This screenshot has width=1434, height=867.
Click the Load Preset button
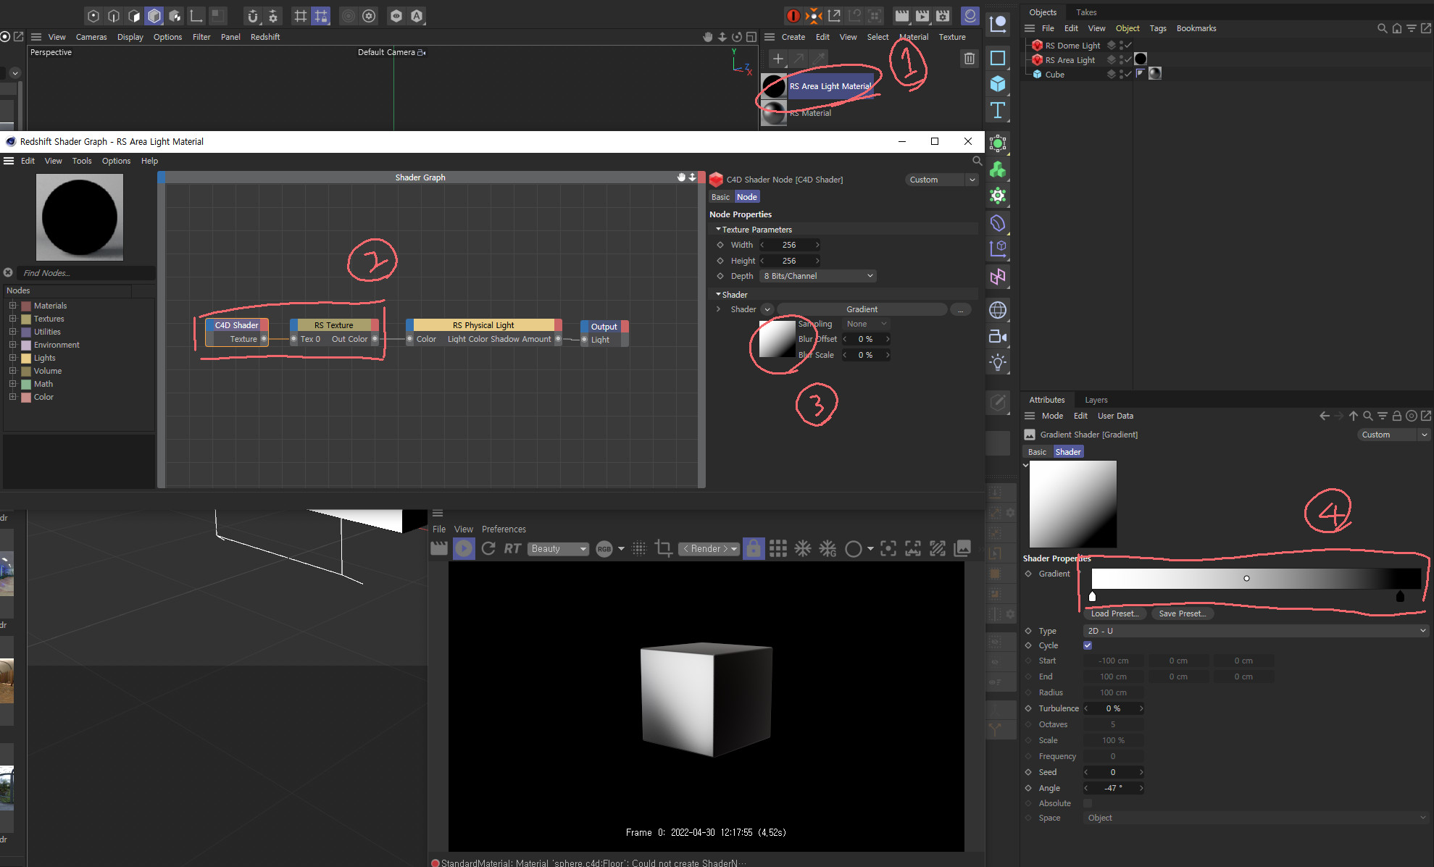[1115, 613]
